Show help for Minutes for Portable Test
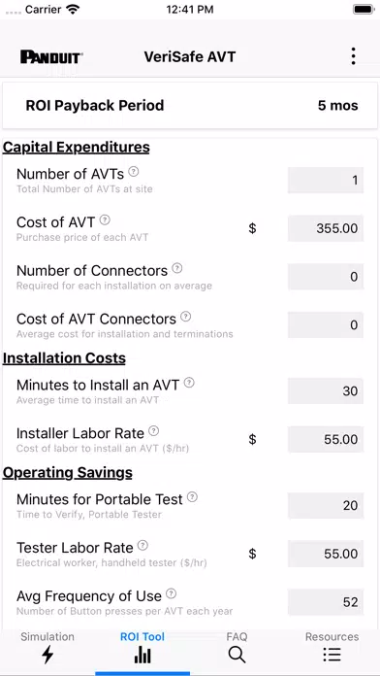 (x=192, y=497)
